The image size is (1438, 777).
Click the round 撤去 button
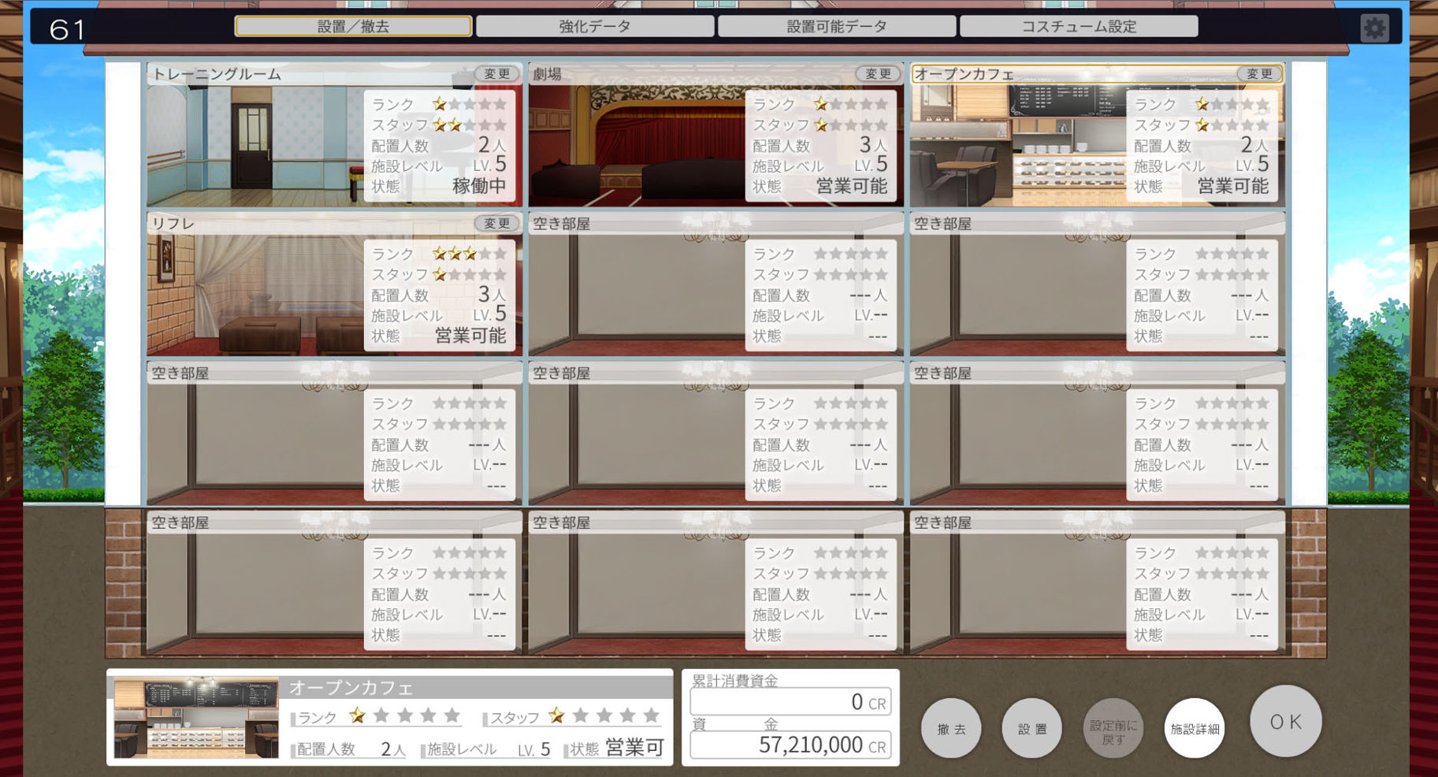coord(951,728)
